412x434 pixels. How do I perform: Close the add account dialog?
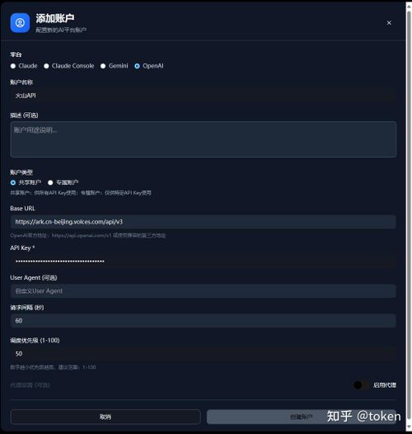point(389,23)
